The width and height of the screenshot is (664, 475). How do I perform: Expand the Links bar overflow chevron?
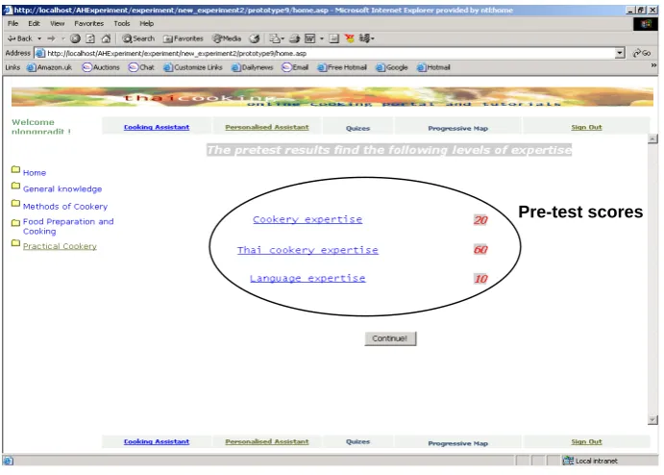click(653, 65)
